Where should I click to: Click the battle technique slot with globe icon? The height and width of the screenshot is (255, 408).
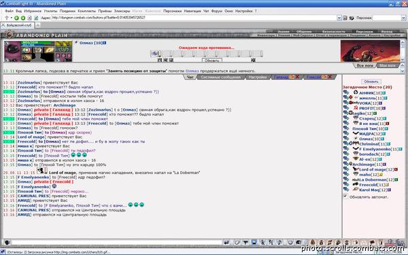click(x=155, y=54)
